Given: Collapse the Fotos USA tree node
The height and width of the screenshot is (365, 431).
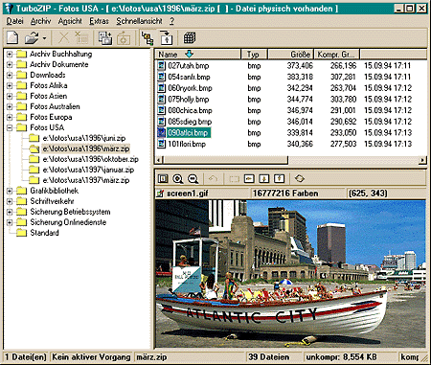Looking at the screenshot, I should (x=10, y=127).
